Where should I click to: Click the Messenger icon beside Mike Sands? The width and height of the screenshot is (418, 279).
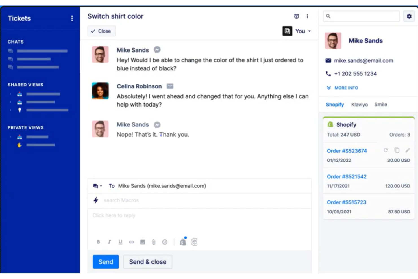tap(157, 50)
